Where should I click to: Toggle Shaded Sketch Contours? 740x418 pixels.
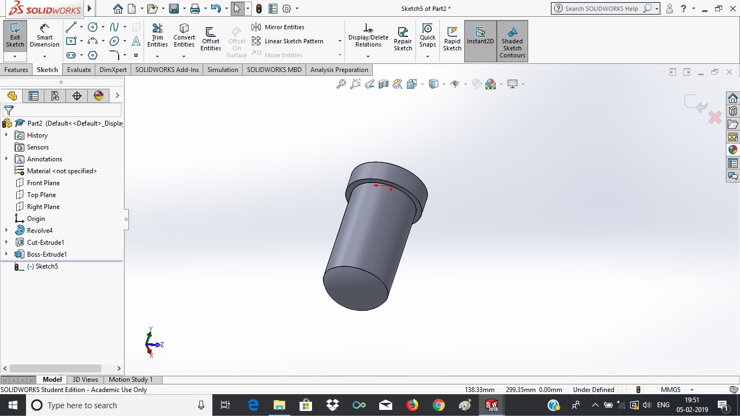click(512, 41)
